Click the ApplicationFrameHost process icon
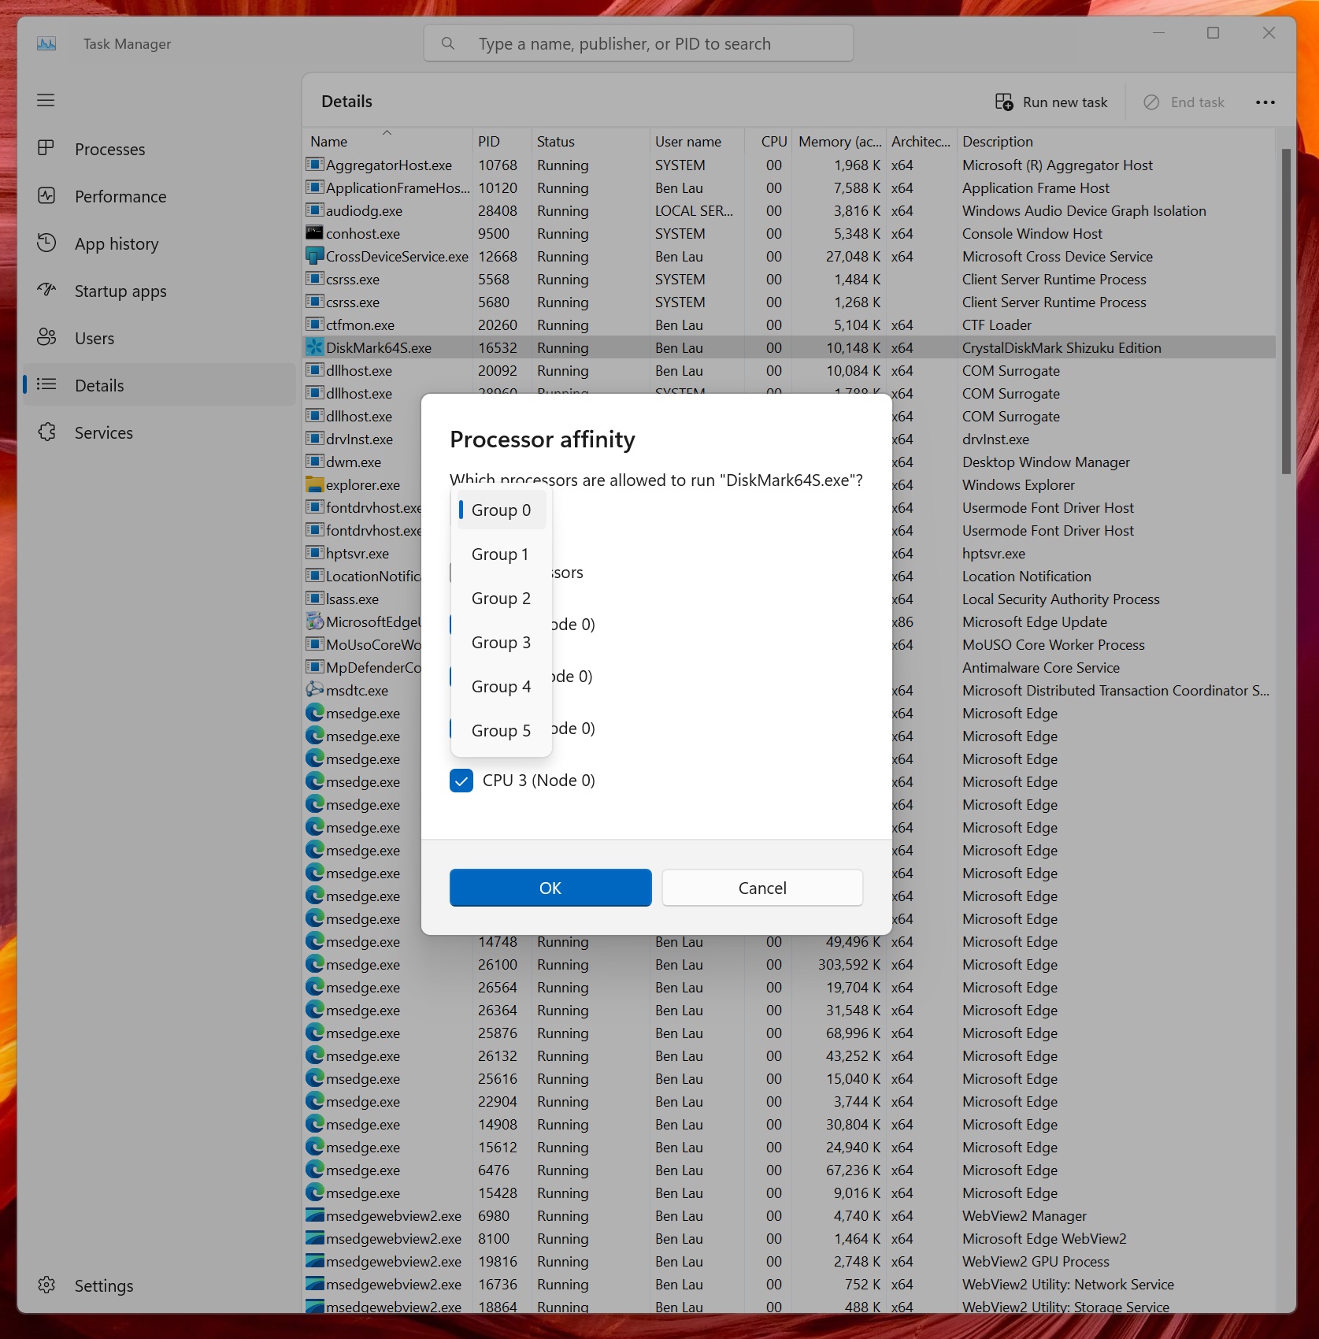 (x=315, y=187)
